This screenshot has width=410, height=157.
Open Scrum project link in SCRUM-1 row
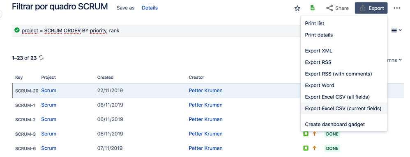48,105
